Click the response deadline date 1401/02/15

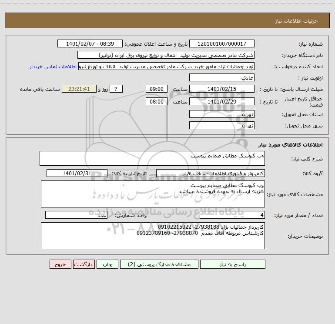pyautogui.click(x=222, y=89)
